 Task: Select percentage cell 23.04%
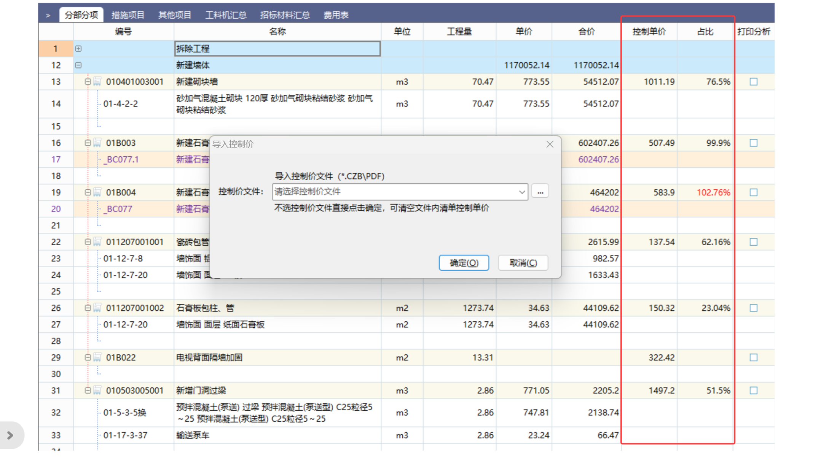[705, 308]
